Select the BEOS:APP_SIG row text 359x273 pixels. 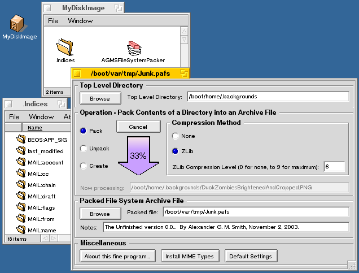(47, 140)
